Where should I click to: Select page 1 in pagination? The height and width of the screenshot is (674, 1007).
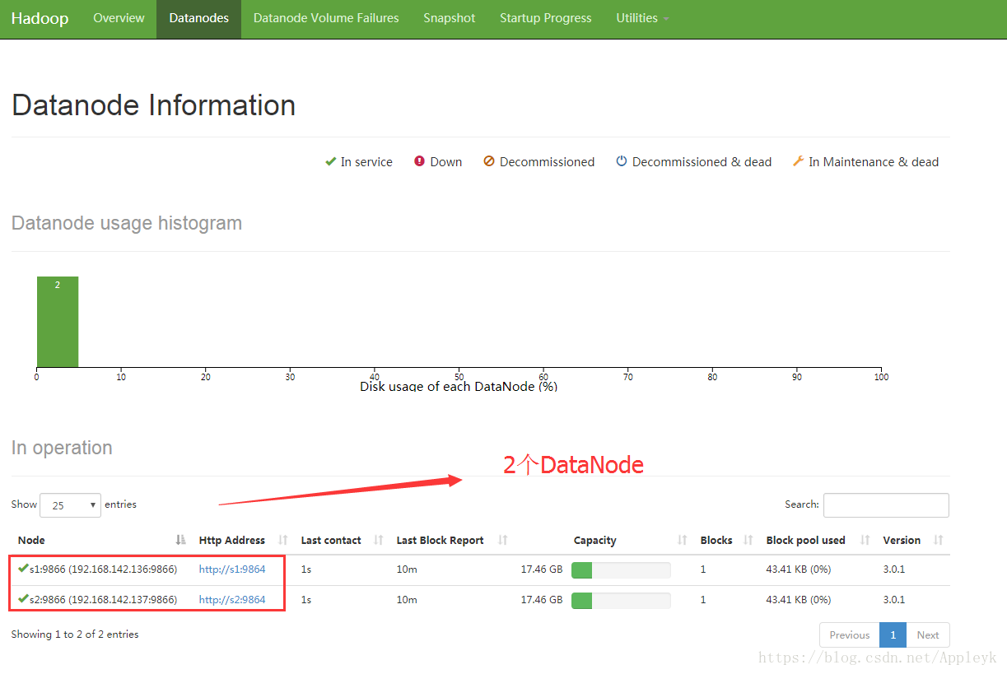tap(893, 635)
